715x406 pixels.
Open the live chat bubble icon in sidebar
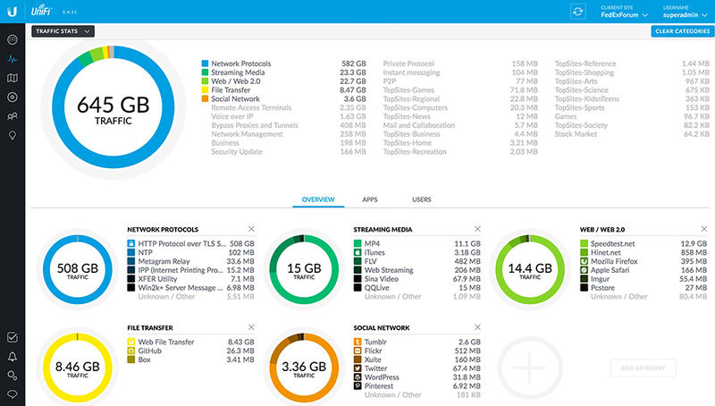click(x=13, y=394)
